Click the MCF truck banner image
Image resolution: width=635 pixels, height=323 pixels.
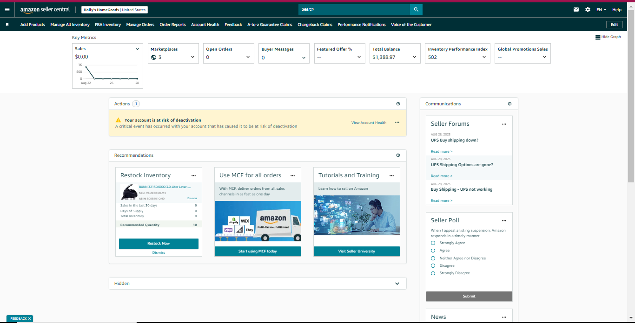tap(258, 221)
